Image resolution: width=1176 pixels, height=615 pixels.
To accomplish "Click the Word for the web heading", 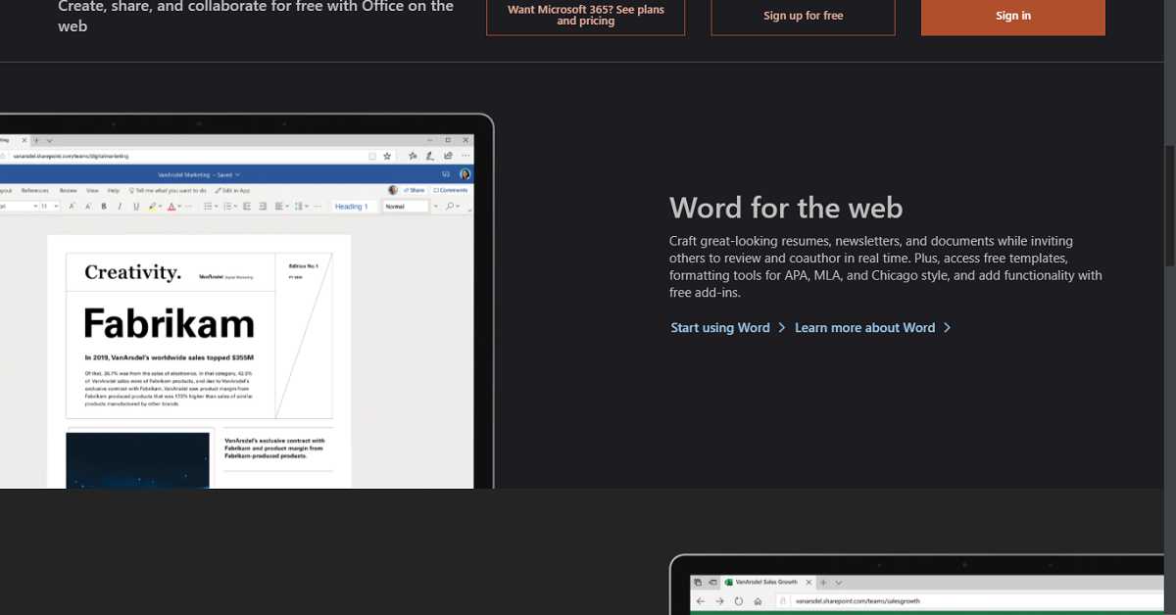I will coord(786,208).
